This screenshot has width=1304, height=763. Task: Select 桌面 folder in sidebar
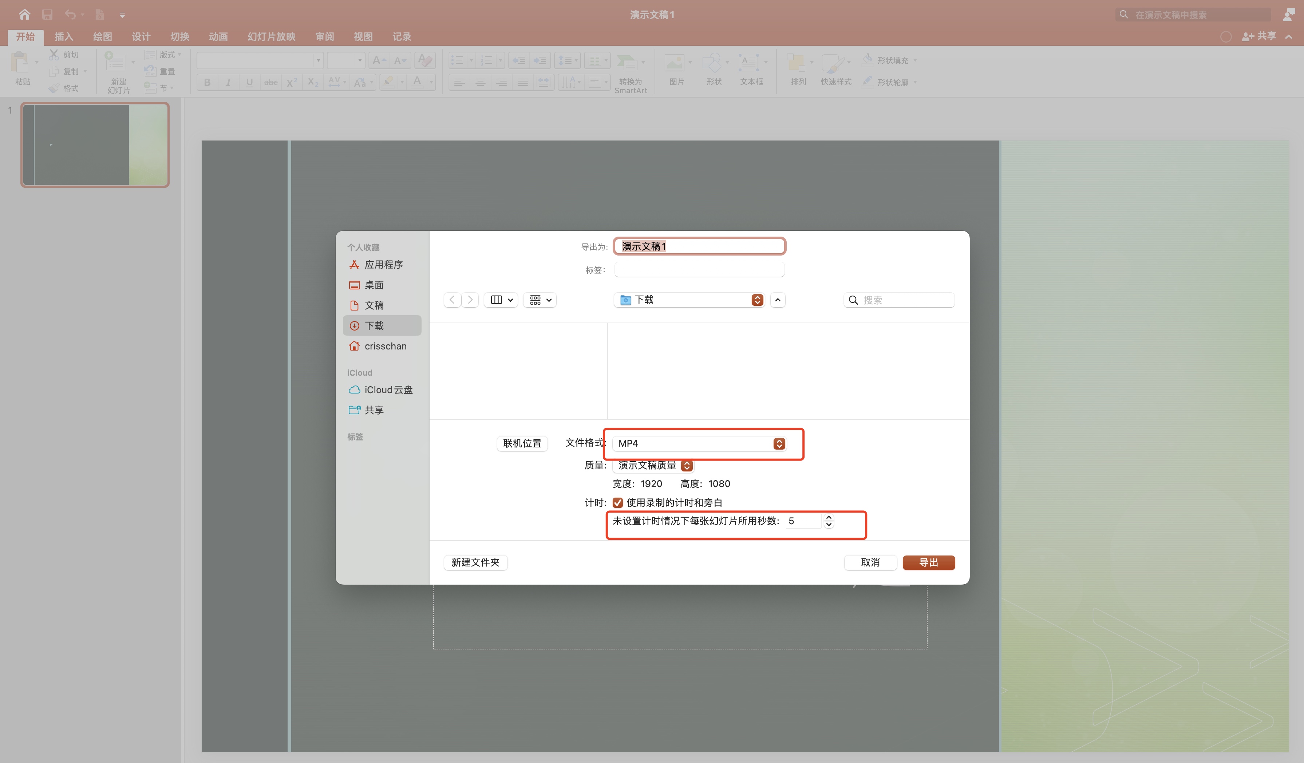374,285
